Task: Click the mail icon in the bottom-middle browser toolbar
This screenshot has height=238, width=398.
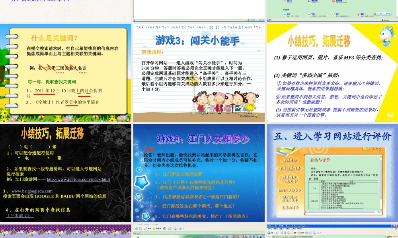Action: coord(170,228)
